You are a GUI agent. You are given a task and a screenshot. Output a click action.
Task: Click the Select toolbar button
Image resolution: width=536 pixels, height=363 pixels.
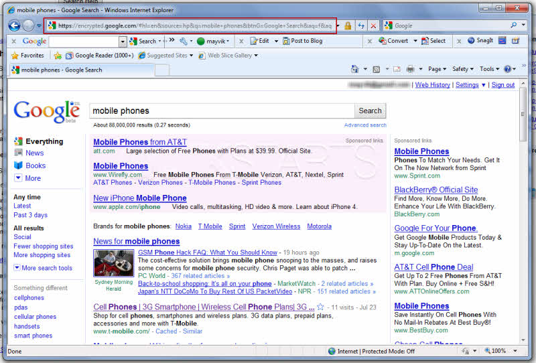433,41
